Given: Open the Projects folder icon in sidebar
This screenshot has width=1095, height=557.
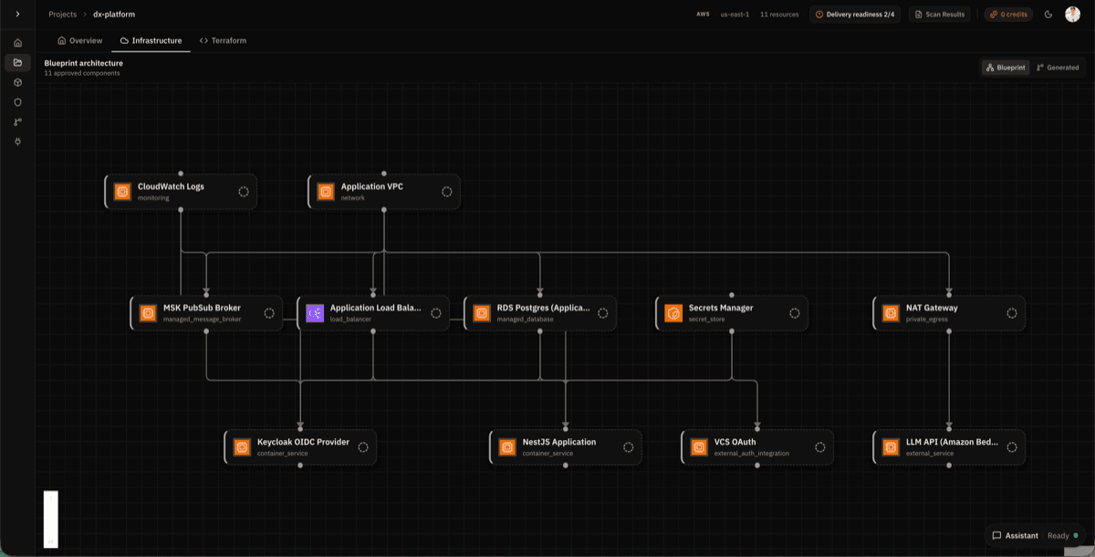Looking at the screenshot, I should pos(17,62).
